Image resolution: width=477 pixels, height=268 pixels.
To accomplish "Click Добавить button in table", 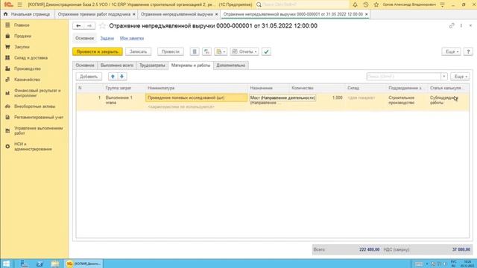I will pos(89,77).
